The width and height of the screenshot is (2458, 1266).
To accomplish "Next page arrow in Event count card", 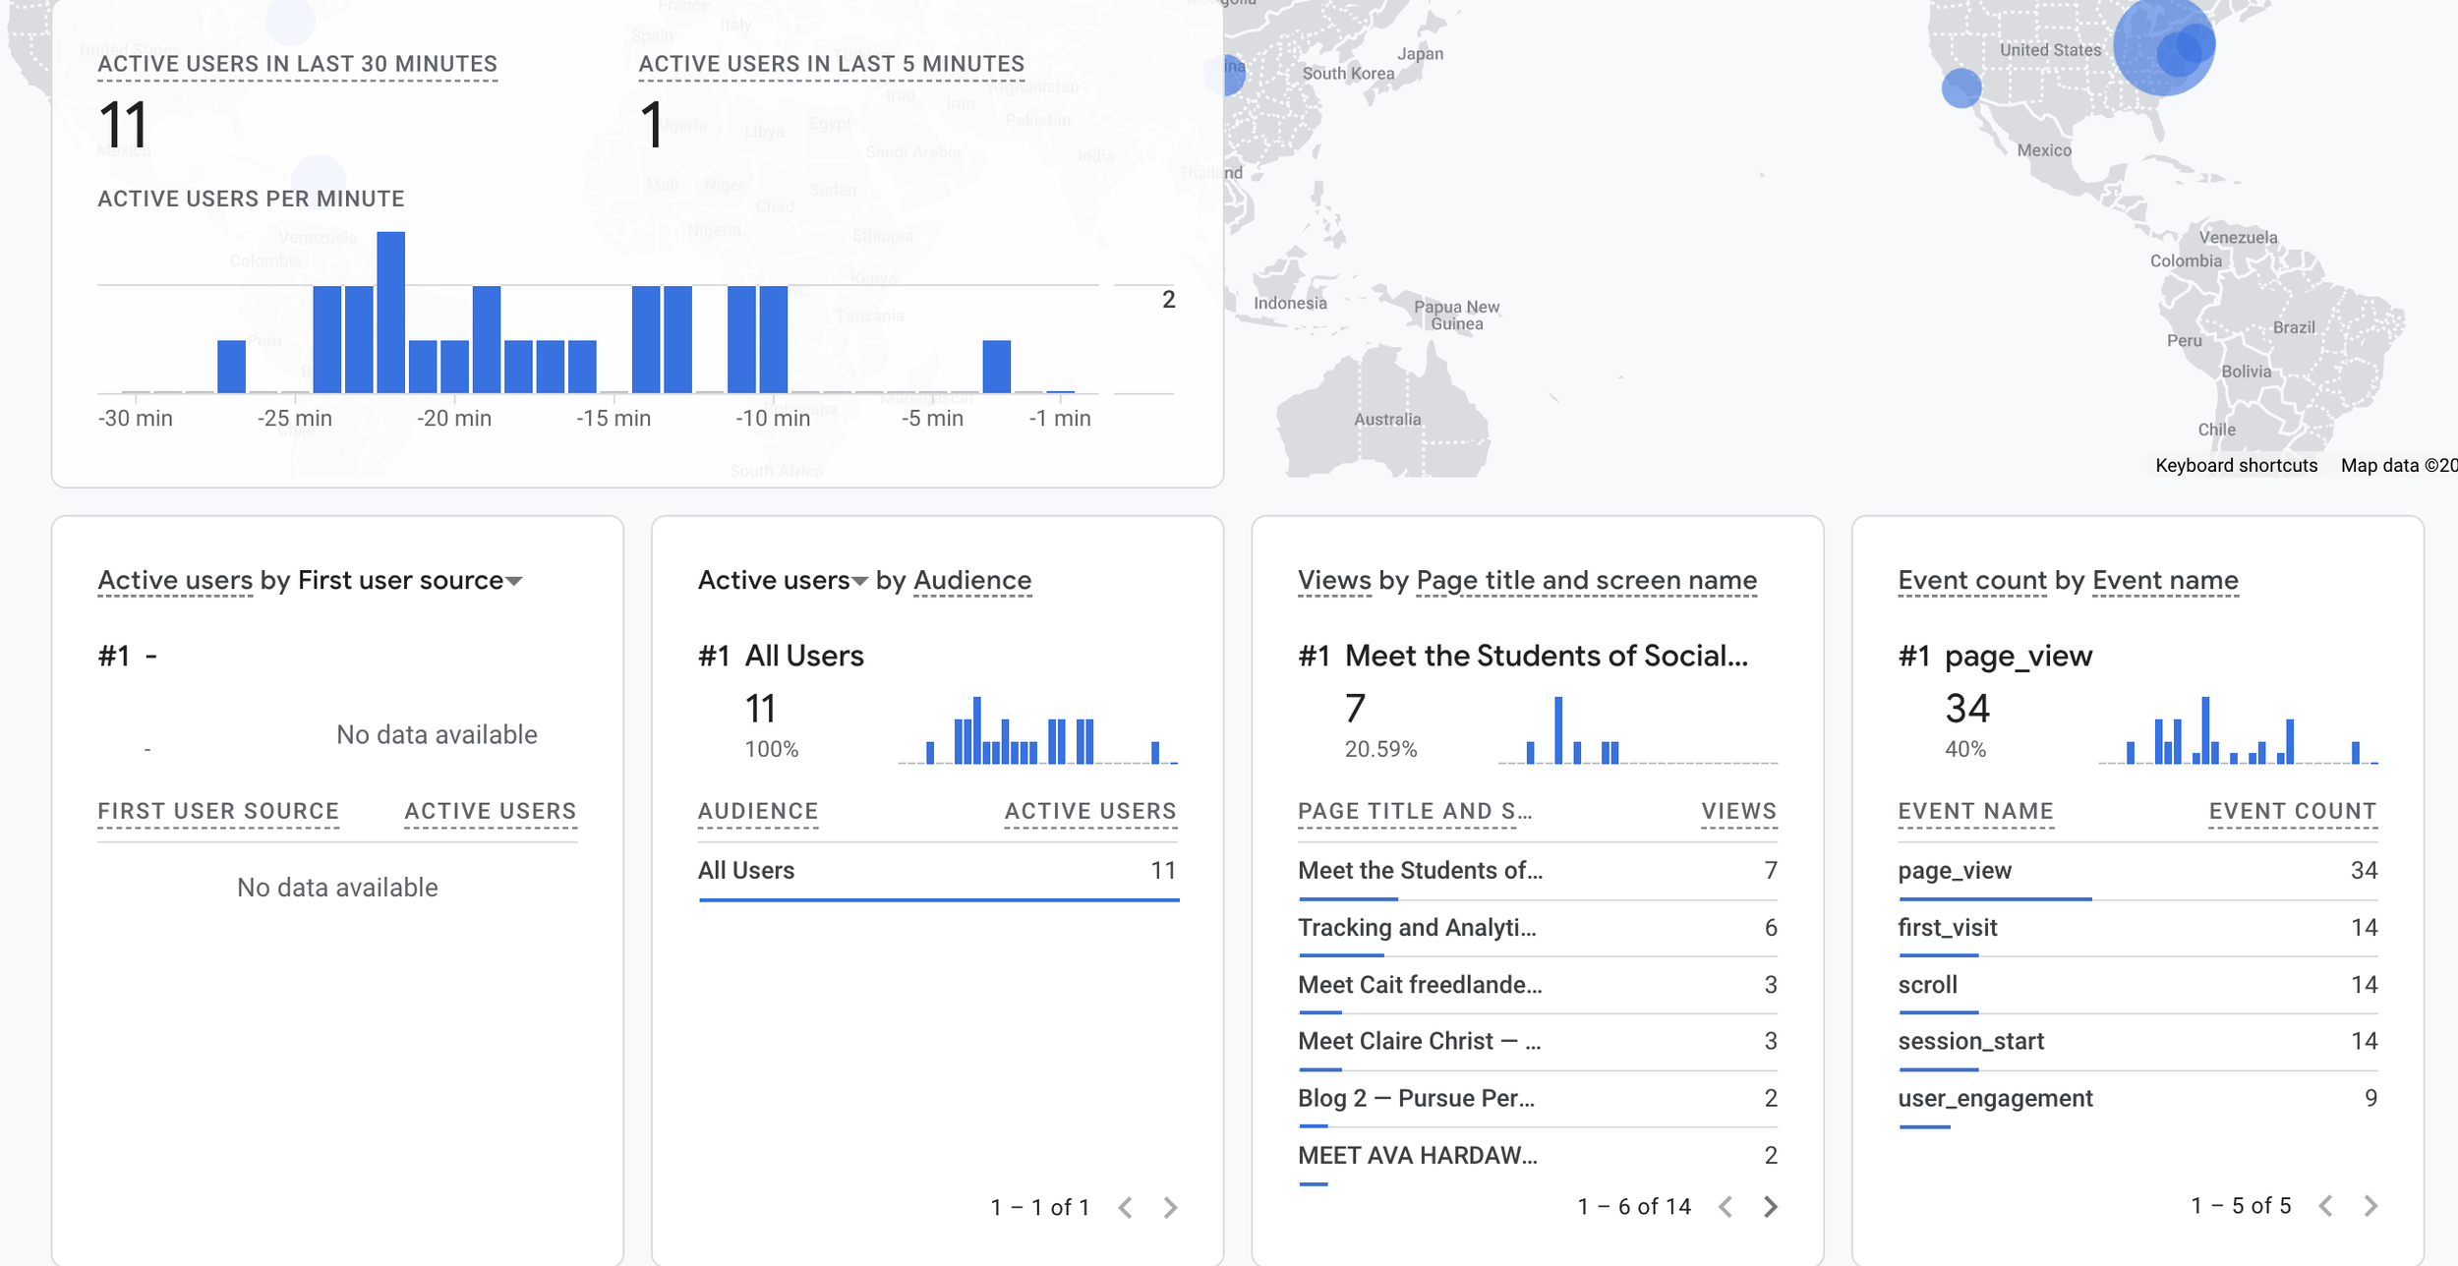I will [2370, 1205].
